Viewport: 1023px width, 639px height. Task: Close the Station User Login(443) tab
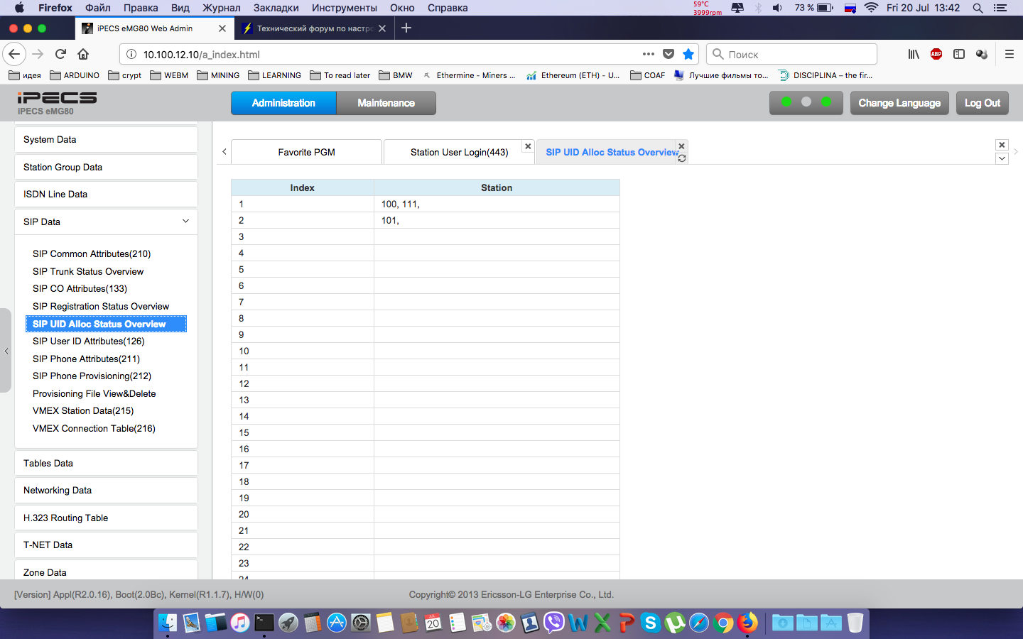click(x=528, y=146)
